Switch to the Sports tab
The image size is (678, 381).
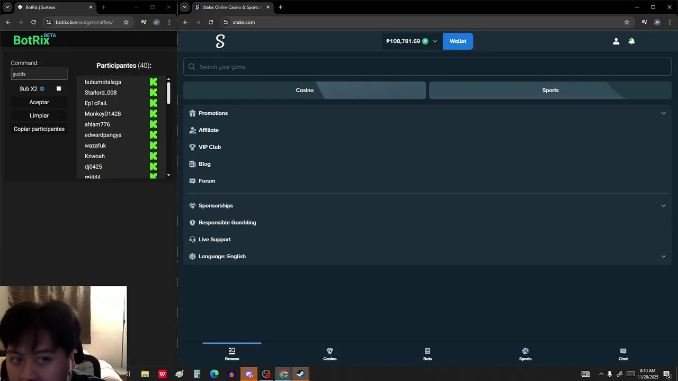coord(550,90)
